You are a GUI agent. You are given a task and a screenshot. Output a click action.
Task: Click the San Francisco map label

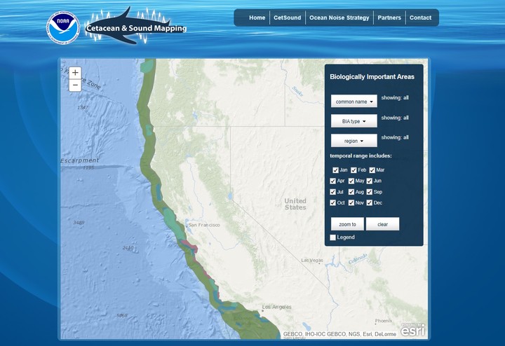pyautogui.click(x=204, y=225)
